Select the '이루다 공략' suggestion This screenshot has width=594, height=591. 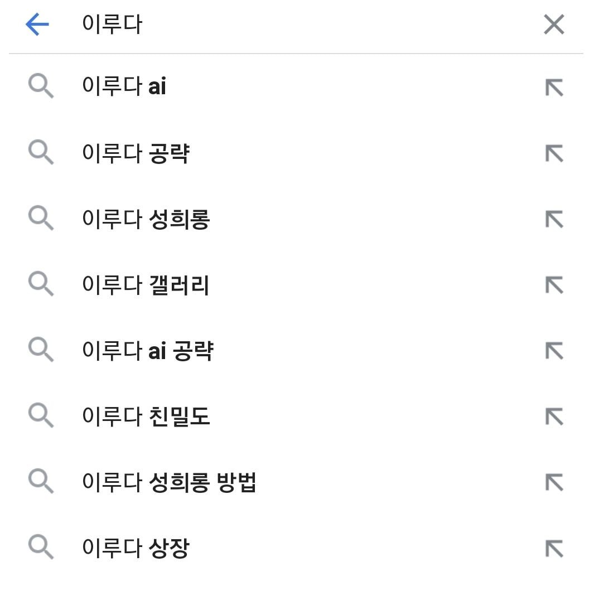(136, 153)
